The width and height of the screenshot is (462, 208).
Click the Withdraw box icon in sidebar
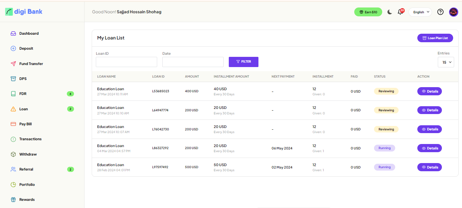(x=13, y=154)
